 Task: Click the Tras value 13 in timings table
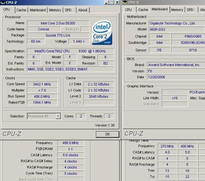167,171
